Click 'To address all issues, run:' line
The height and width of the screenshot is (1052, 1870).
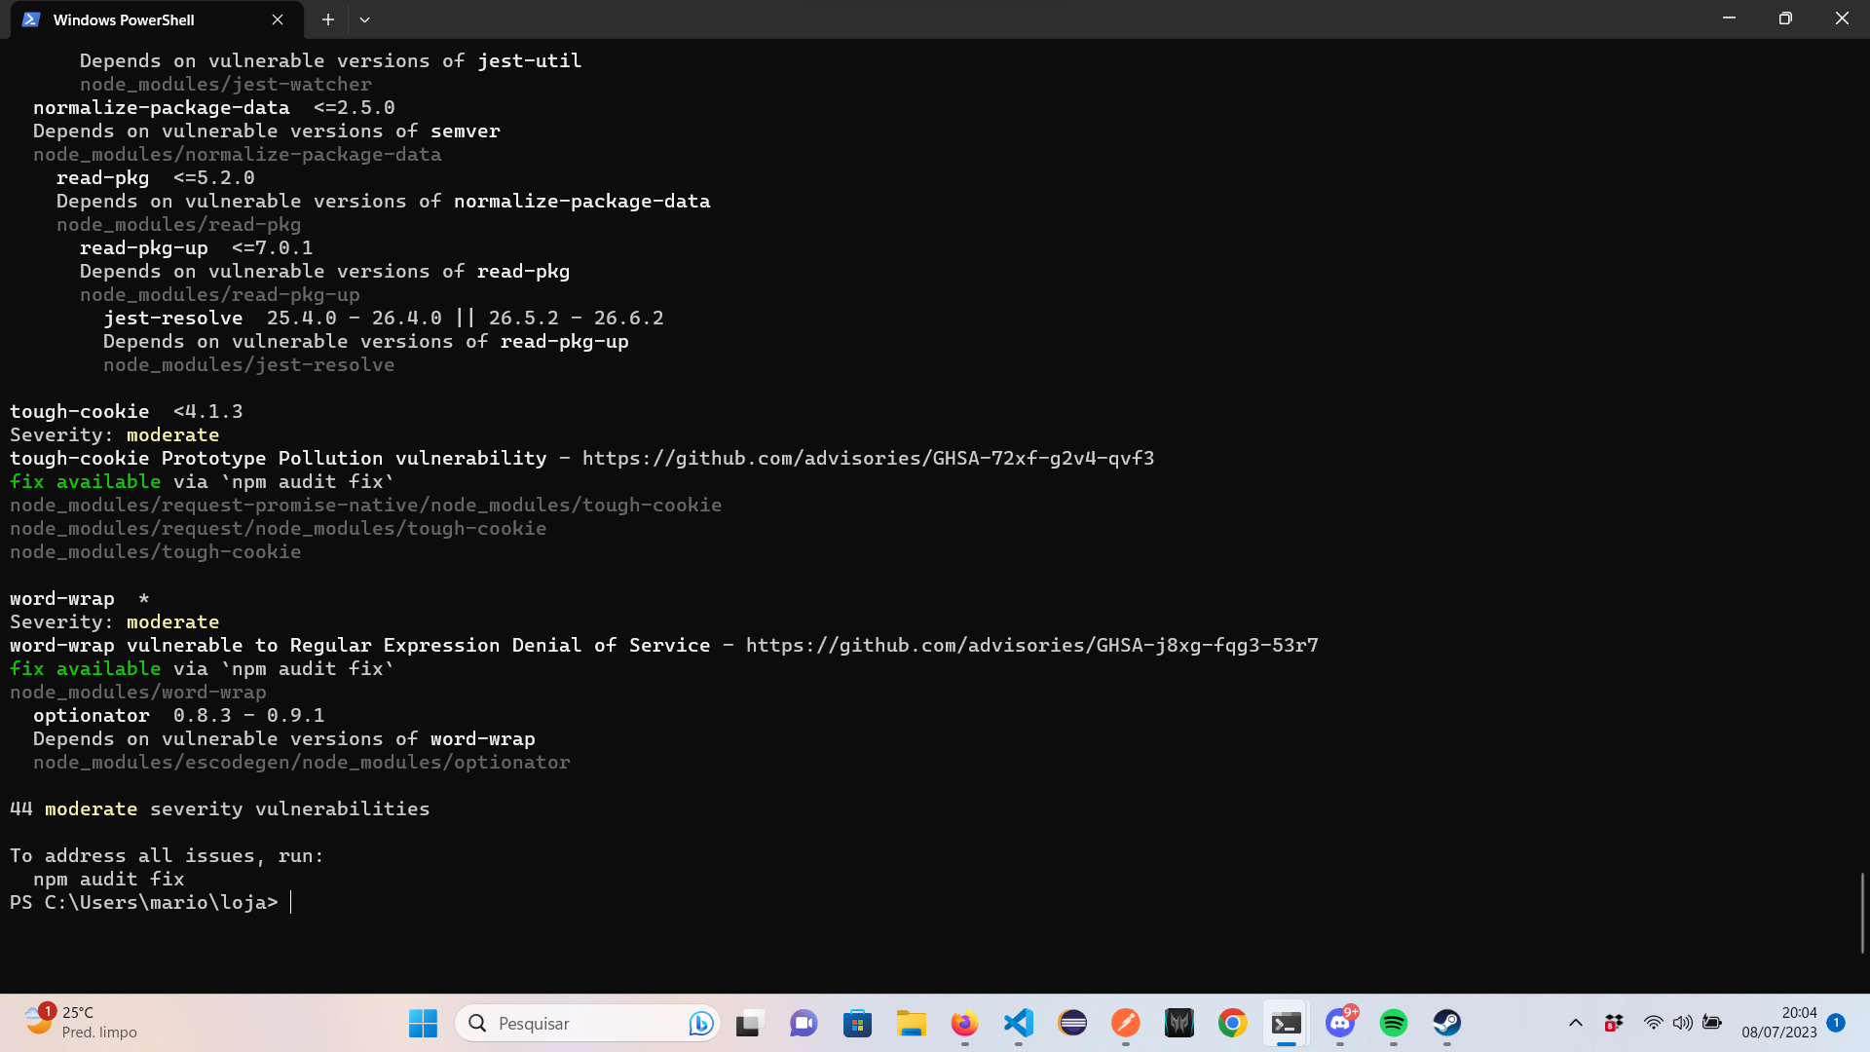point(168,856)
